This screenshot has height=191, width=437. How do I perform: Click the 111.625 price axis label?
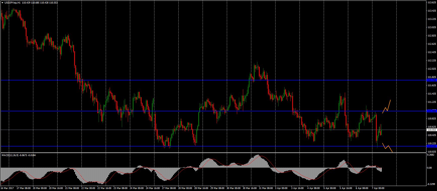coord(432,85)
